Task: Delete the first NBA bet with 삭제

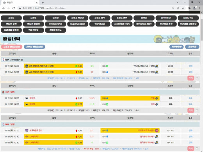Action: [191, 78]
